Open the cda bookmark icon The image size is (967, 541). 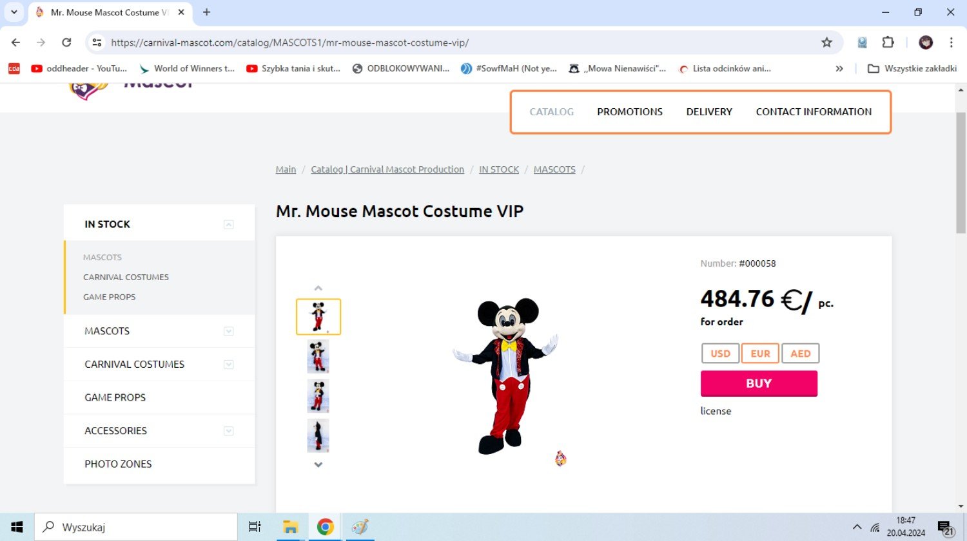14,68
